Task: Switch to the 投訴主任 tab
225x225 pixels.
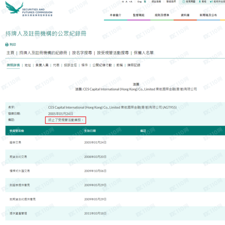Action: [x=70, y=65]
